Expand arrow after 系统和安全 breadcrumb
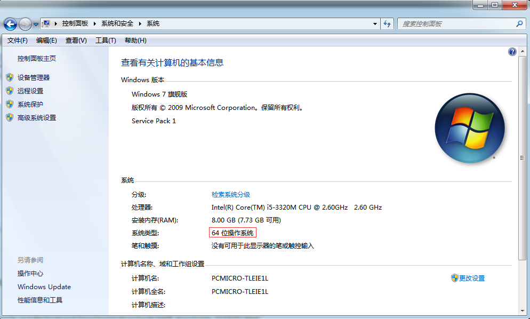Viewport: 530px width, 319px height. pos(140,23)
